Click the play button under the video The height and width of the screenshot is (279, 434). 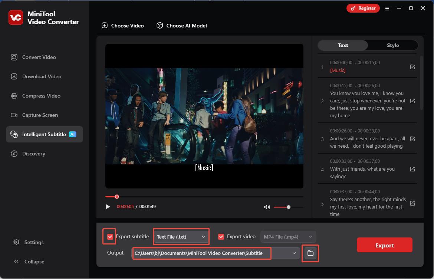[x=108, y=207]
